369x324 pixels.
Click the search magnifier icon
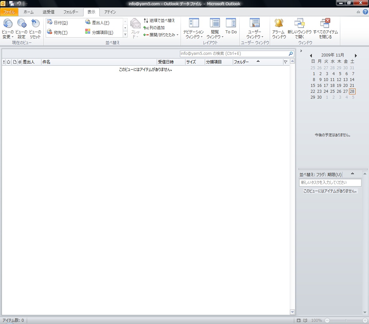(x=291, y=54)
